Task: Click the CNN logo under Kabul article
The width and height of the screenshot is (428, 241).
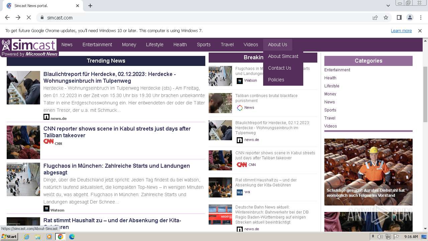Action: 48,142
